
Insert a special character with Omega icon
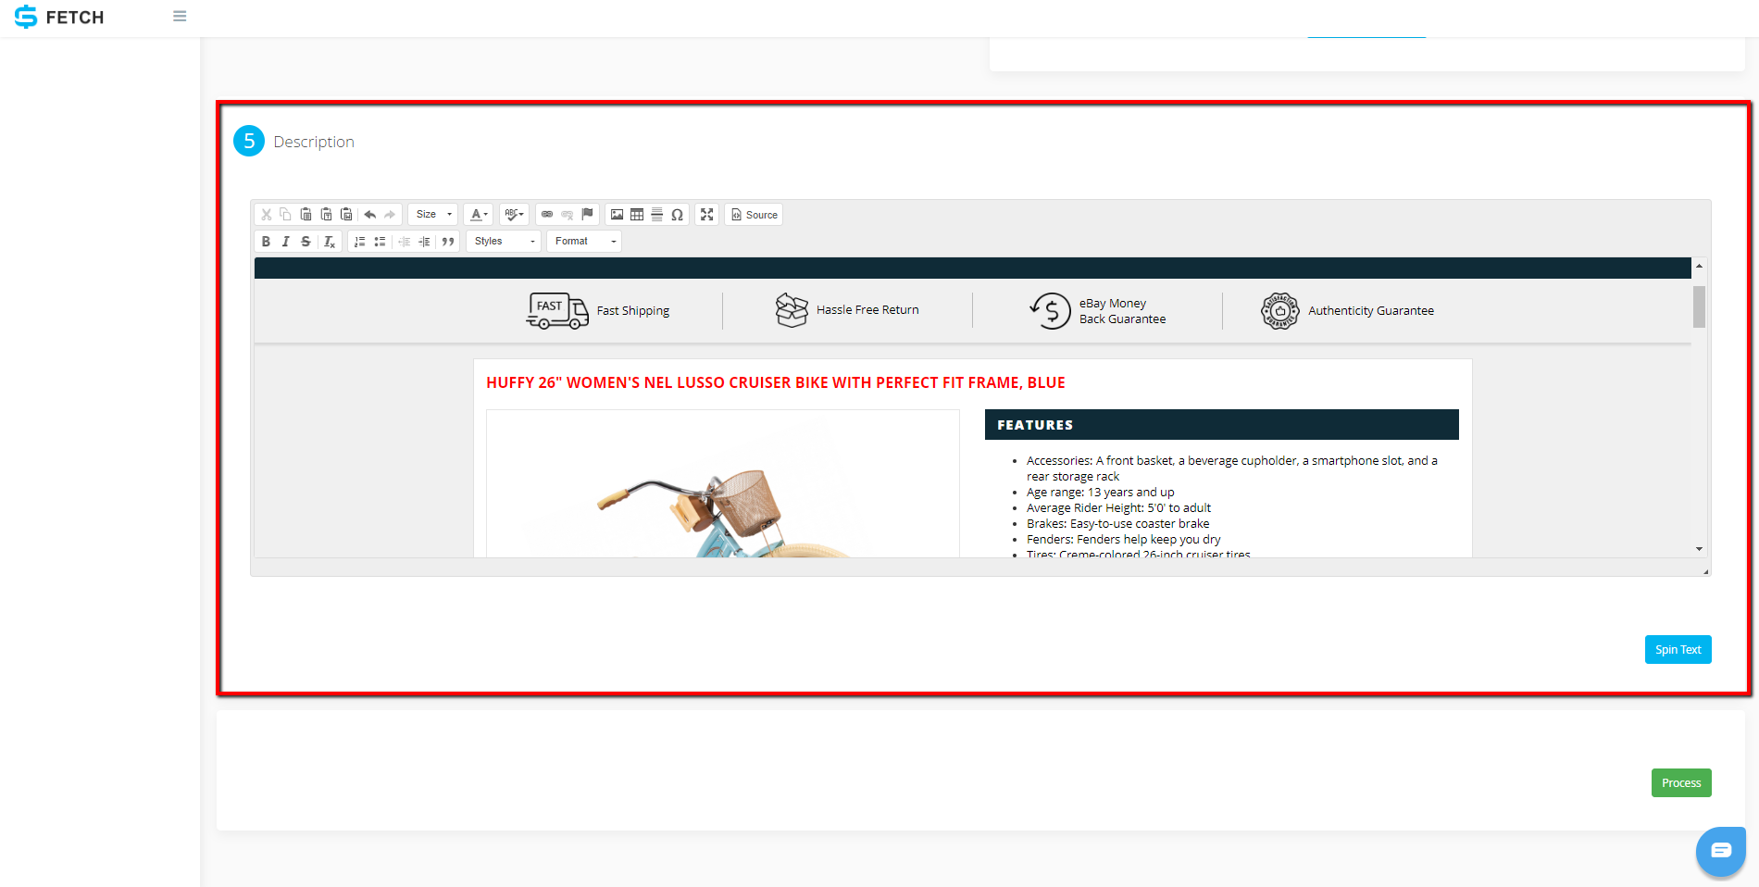(677, 215)
